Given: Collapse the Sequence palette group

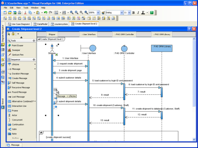Looking at the screenshot, I should [x=34, y=60].
